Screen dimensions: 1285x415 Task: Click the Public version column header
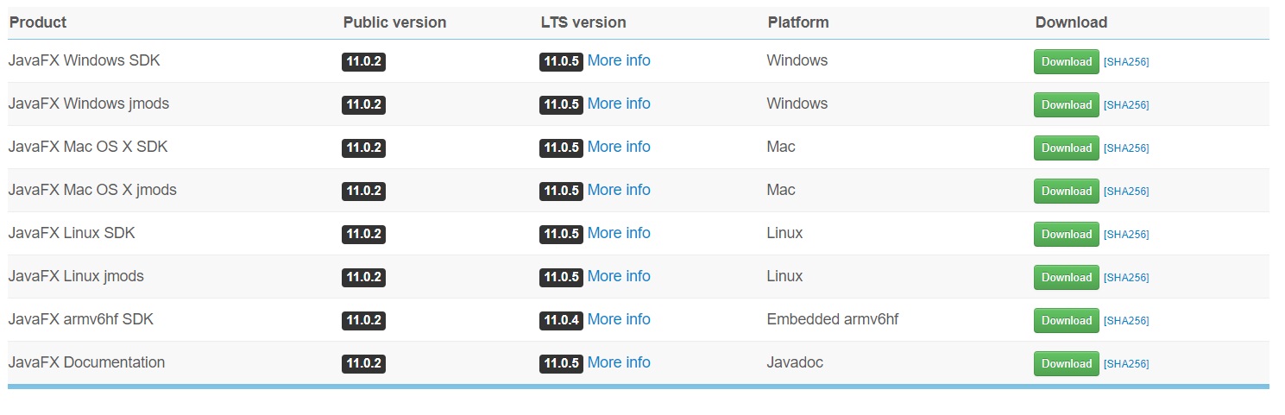pos(394,22)
